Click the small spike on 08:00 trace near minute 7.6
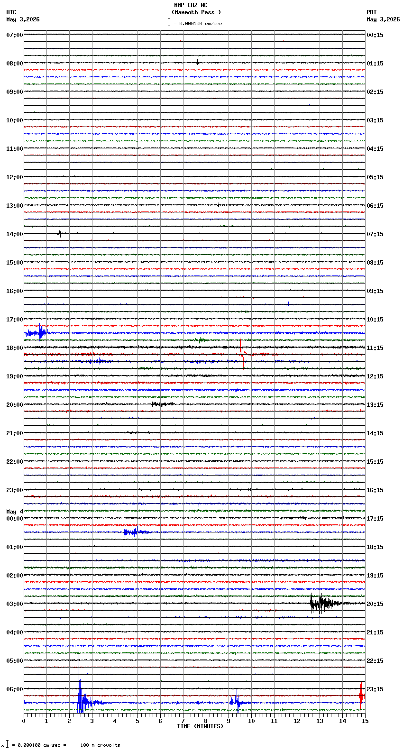This screenshot has width=403, height=751. [198, 62]
